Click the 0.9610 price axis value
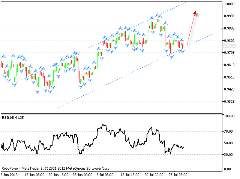Image resolution: width=240 pixels, height=179 pixels. pyautogui.click(x=229, y=65)
